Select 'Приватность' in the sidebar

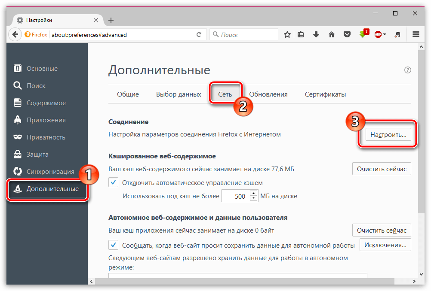[46, 137]
